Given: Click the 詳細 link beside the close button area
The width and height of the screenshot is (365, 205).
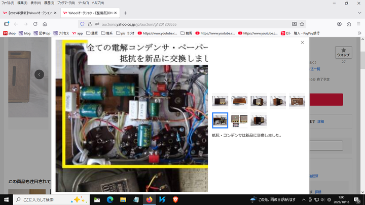Looking at the screenshot, I should coord(320,121).
